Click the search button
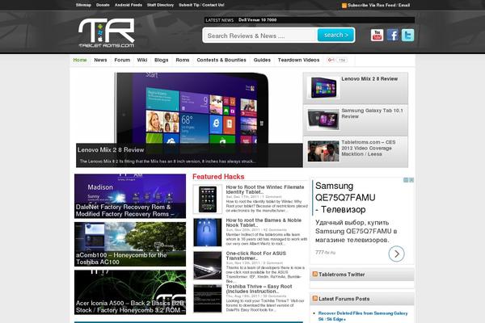The image size is (485, 323). click(336, 35)
